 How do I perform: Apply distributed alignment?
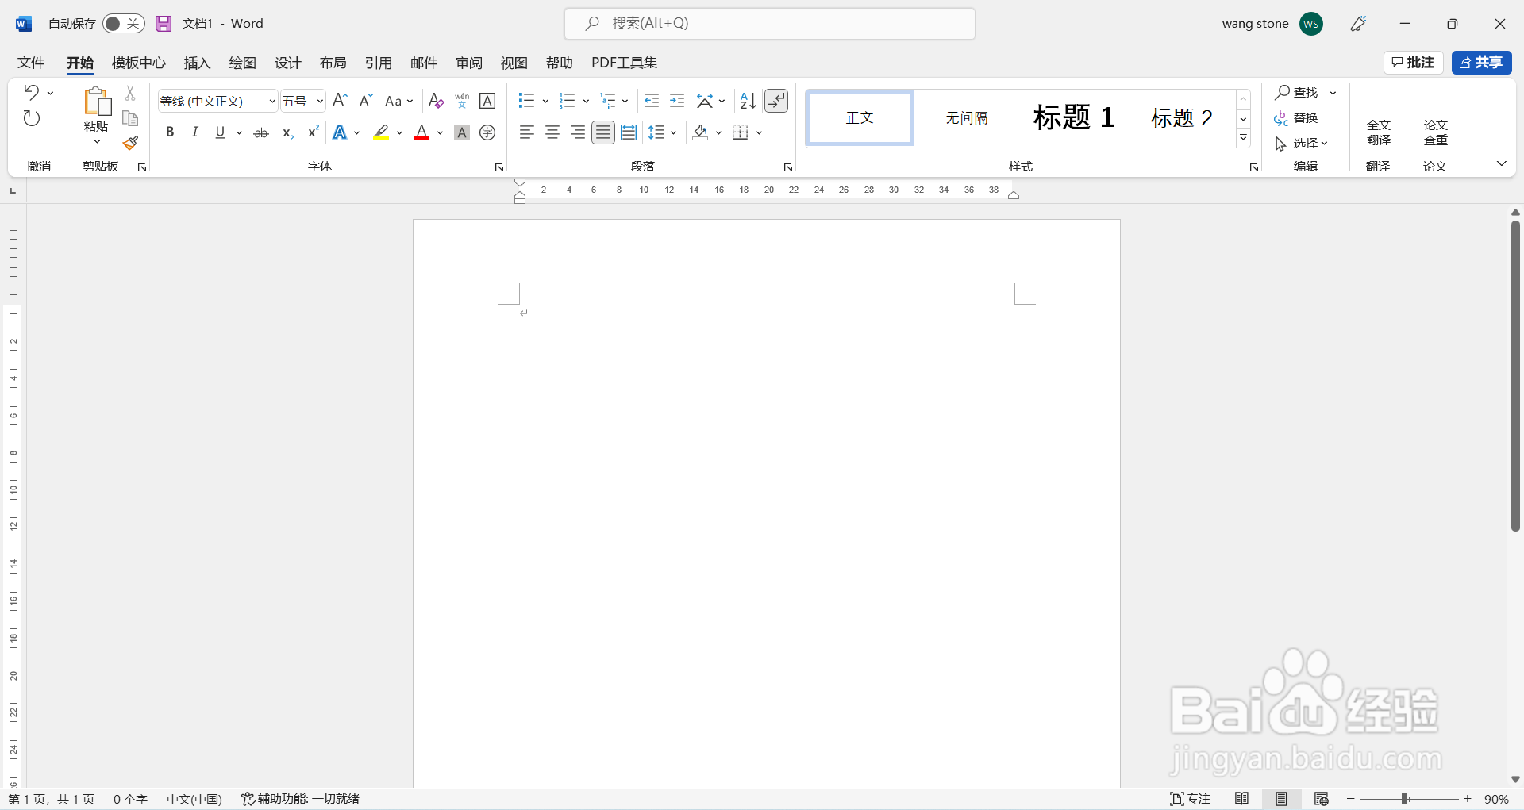(629, 132)
